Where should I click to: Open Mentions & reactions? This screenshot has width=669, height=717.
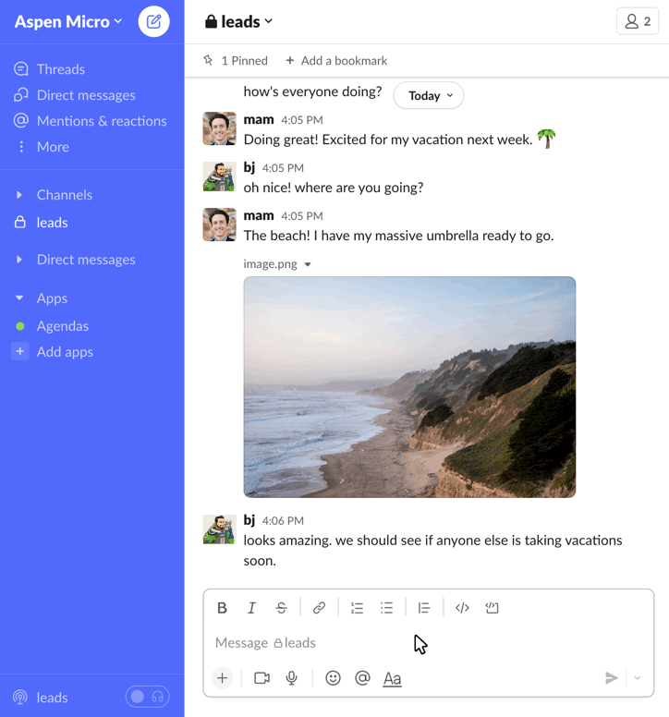tap(102, 121)
